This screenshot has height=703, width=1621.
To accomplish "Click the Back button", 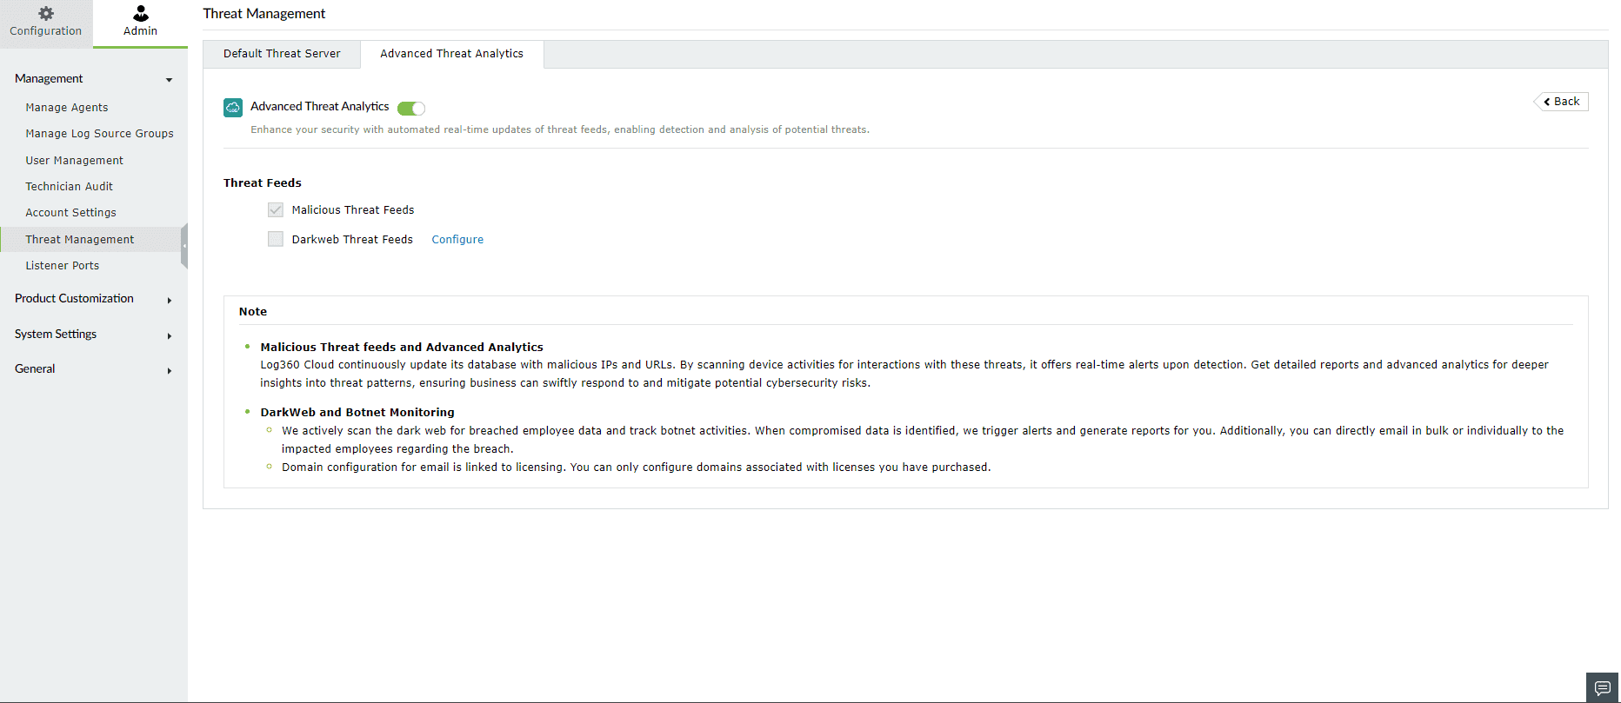I will coord(1562,102).
